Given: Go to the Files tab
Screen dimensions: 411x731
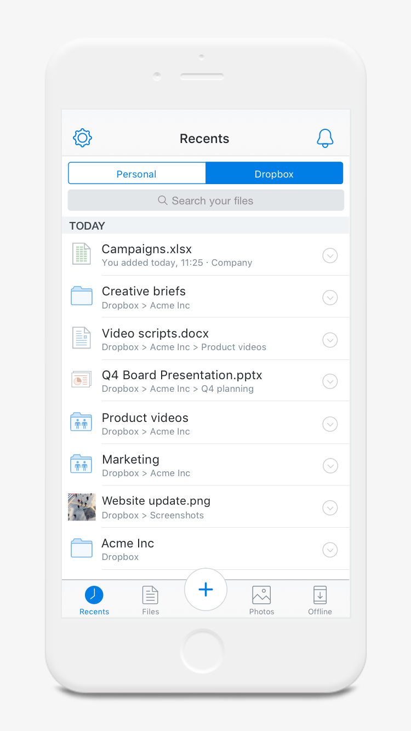Looking at the screenshot, I should [x=150, y=600].
